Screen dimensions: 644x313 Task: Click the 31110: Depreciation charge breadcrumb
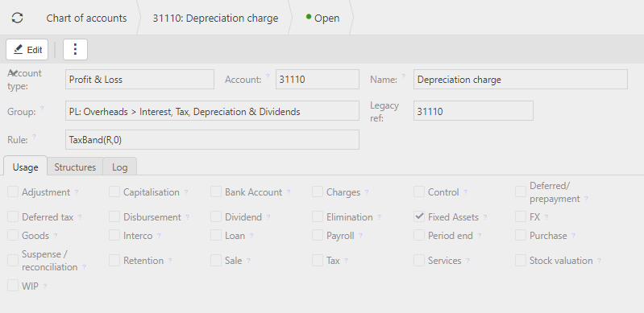215,18
